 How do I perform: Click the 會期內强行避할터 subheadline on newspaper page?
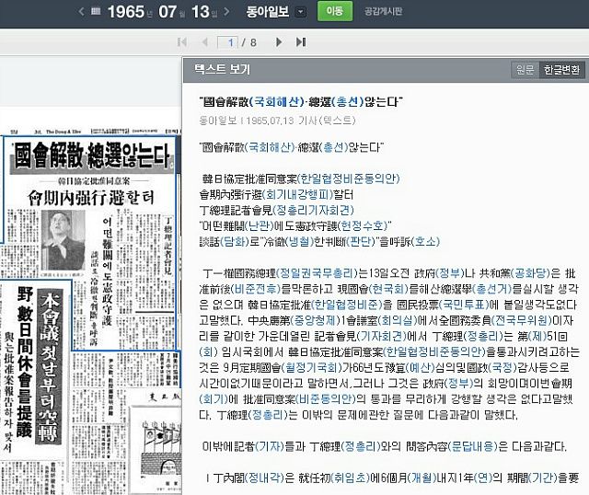[91, 198]
